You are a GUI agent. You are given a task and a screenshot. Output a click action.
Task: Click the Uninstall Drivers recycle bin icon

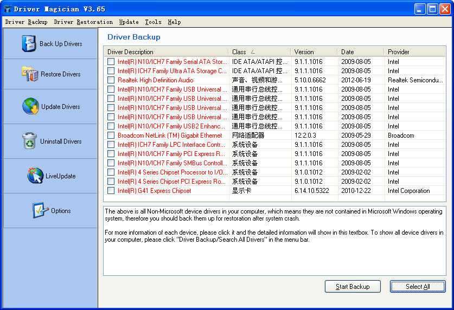[29, 141]
